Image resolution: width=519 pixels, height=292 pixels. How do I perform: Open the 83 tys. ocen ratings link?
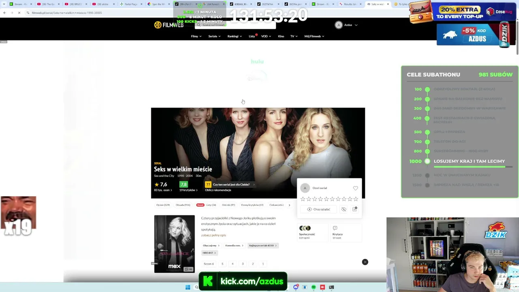click(x=163, y=190)
